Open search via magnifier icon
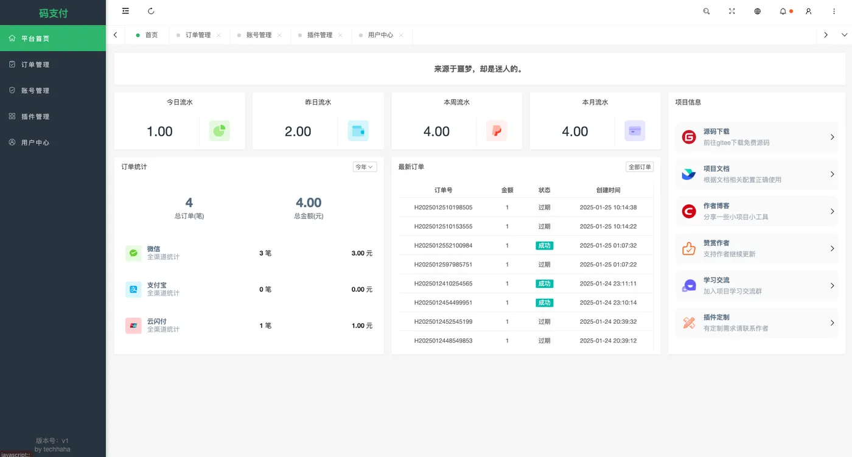The image size is (852, 457). (x=707, y=11)
